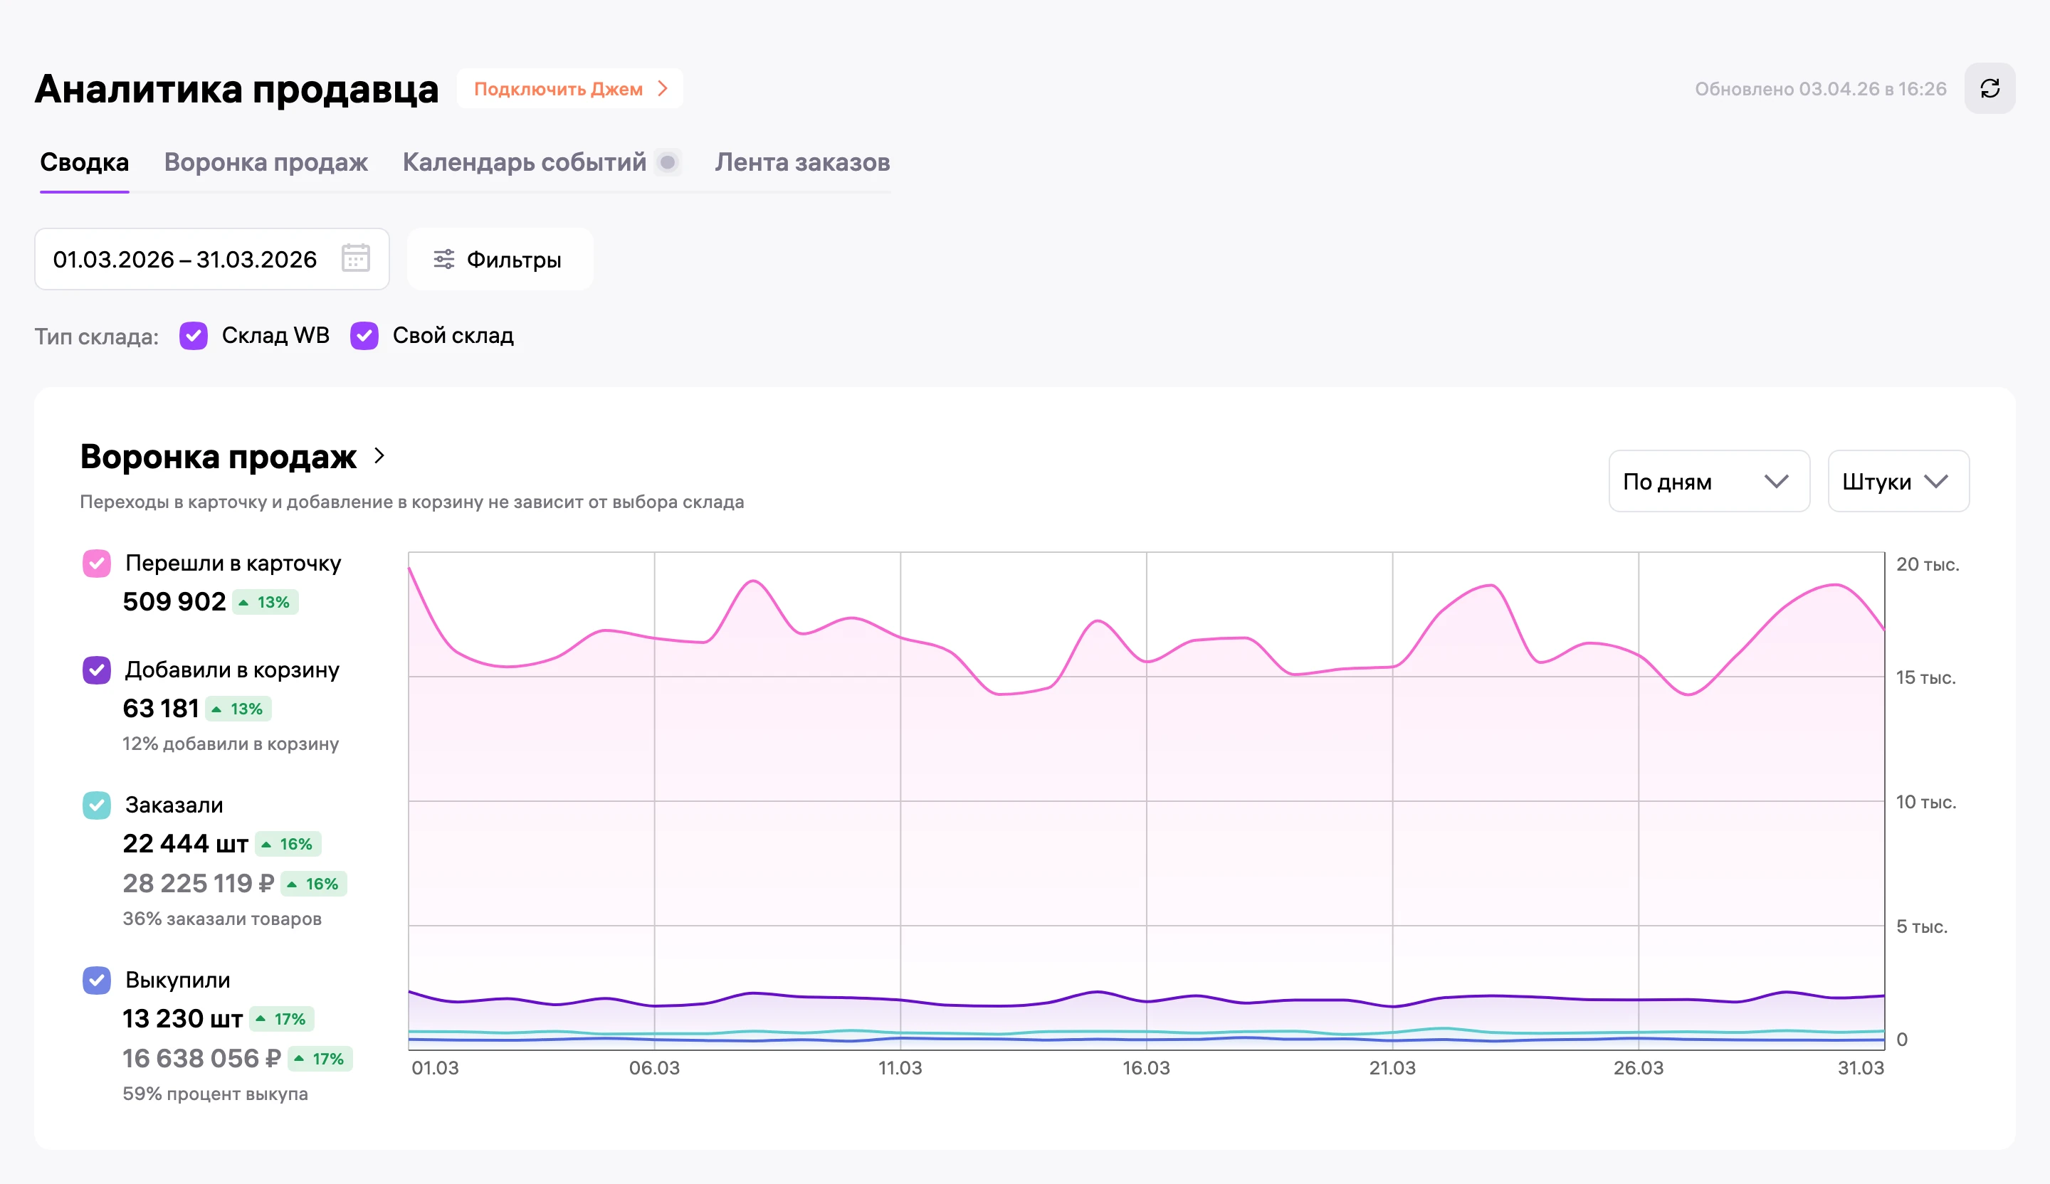Open the Фильтры button
This screenshot has height=1184, width=2050.
coord(500,260)
